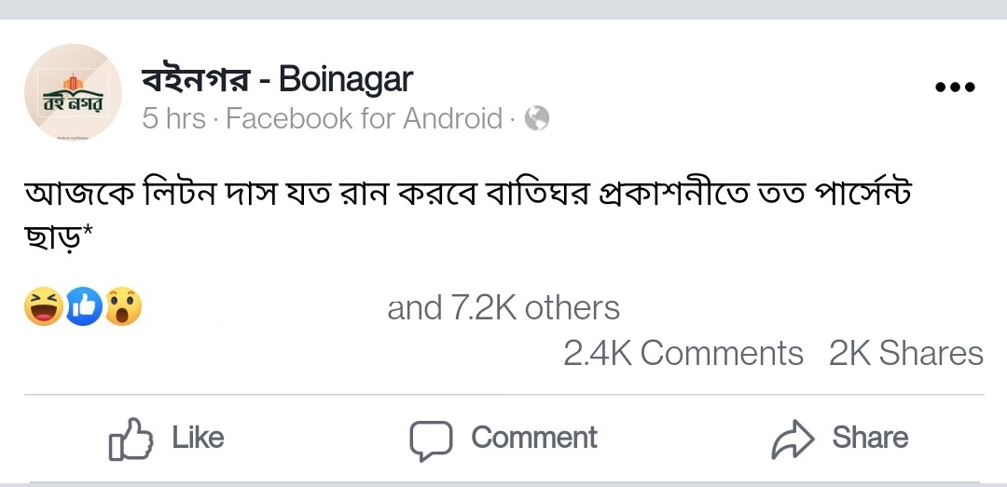Open the 2.4K Comments link
The width and height of the screenshot is (1007, 487).
click(x=683, y=354)
